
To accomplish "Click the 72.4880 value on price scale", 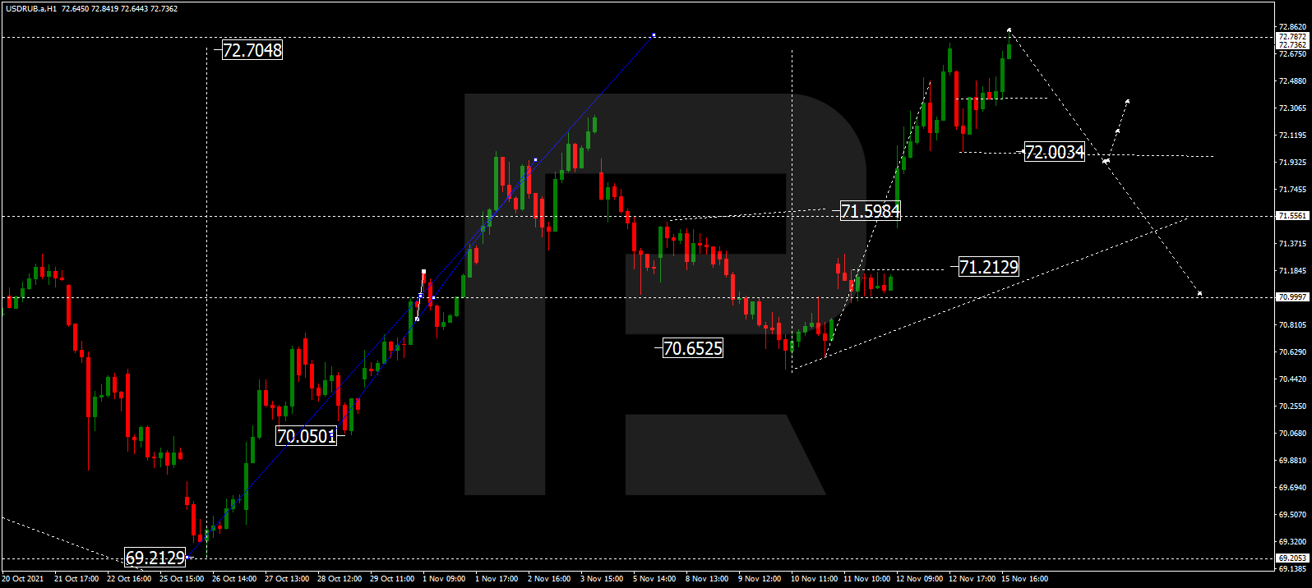I will tap(1292, 81).
